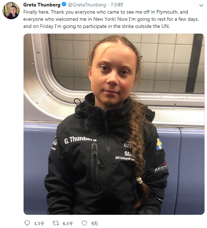The image size is (207, 228).
Task: Click the Musto logo on sleeve
Action: 161,168
